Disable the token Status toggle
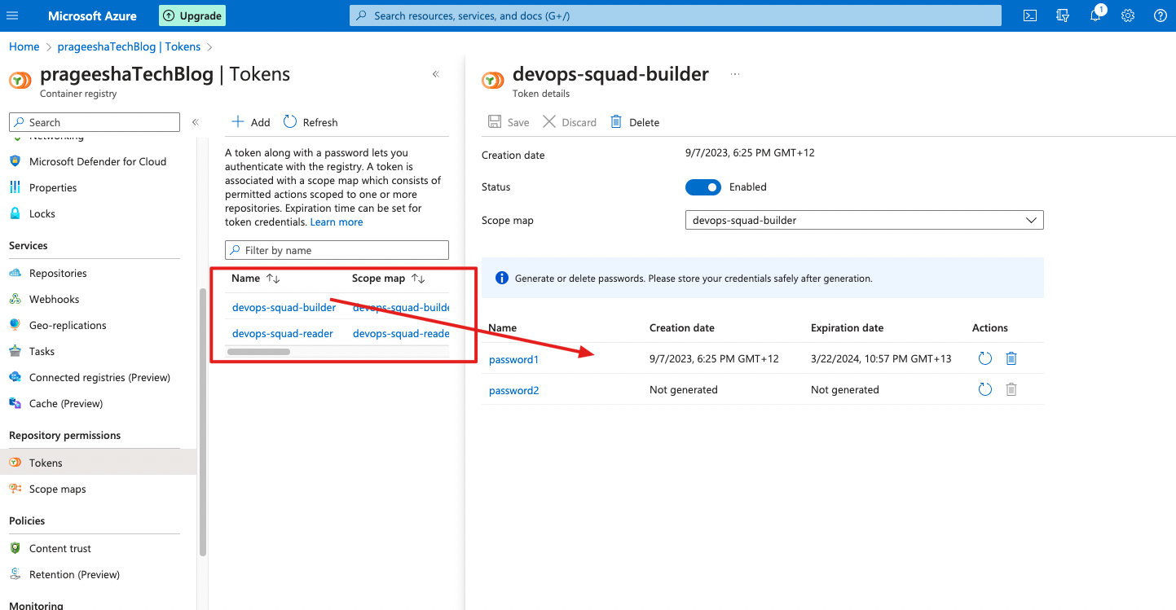Viewport: 1176px width, 610px height. click(703, 187)
